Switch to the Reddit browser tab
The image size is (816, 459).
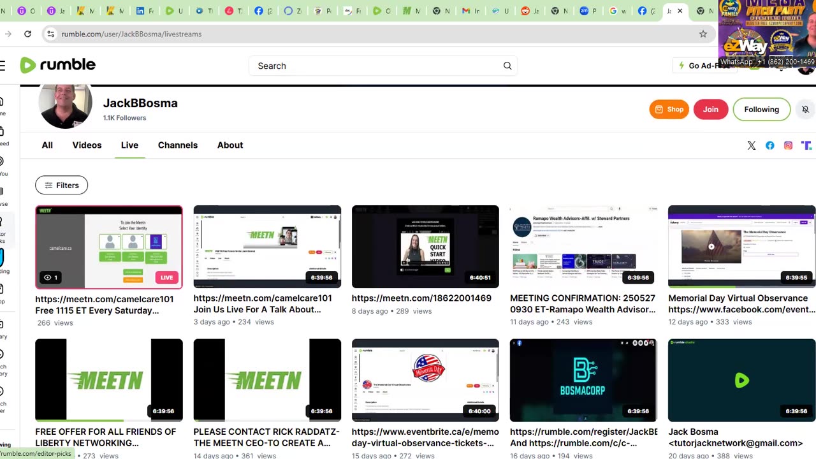pyautogui.click(x=525, y=11)
